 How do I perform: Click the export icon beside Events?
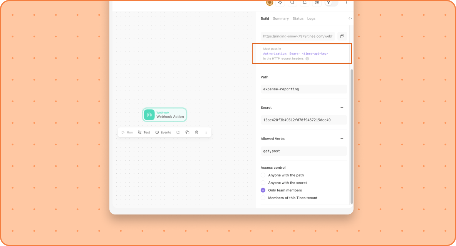click(x=178, y=132)
